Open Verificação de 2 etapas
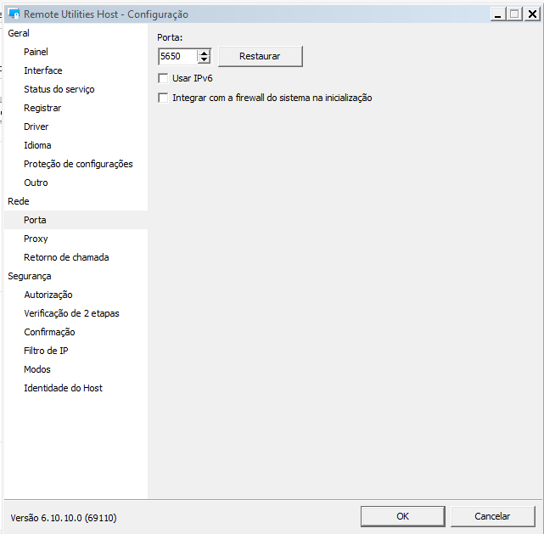Screen dimensions: 544x534 coord(71,313)
